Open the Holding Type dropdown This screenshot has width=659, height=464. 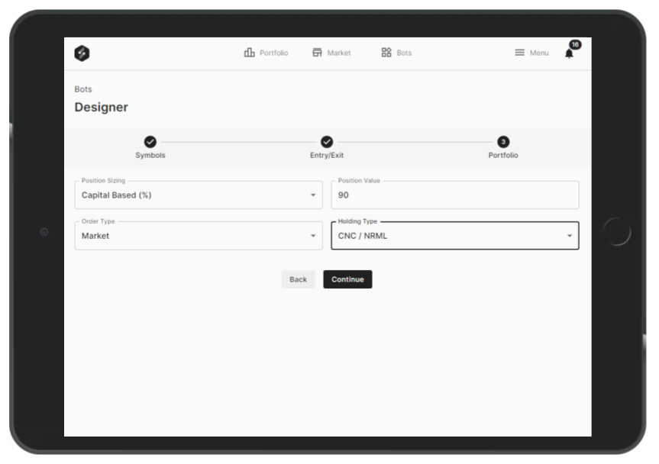(455, 236)
